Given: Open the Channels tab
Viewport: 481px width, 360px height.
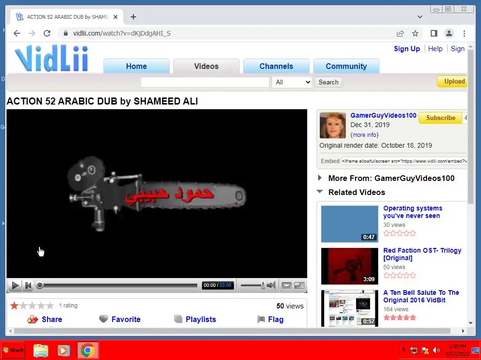Looking at the screenshot, I should (x=276, y=66).
